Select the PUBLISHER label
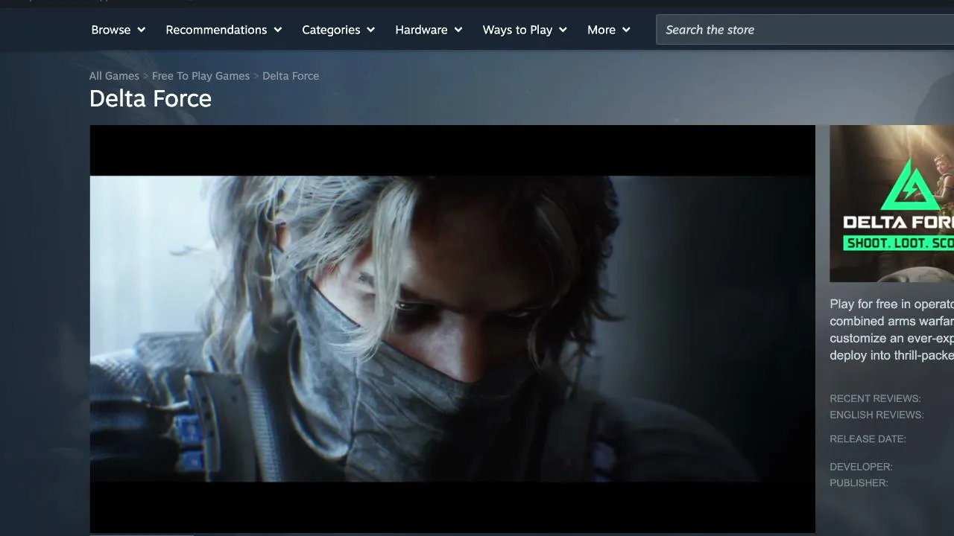954x536 pixels. pyautogui.click(x=859, y=483)
